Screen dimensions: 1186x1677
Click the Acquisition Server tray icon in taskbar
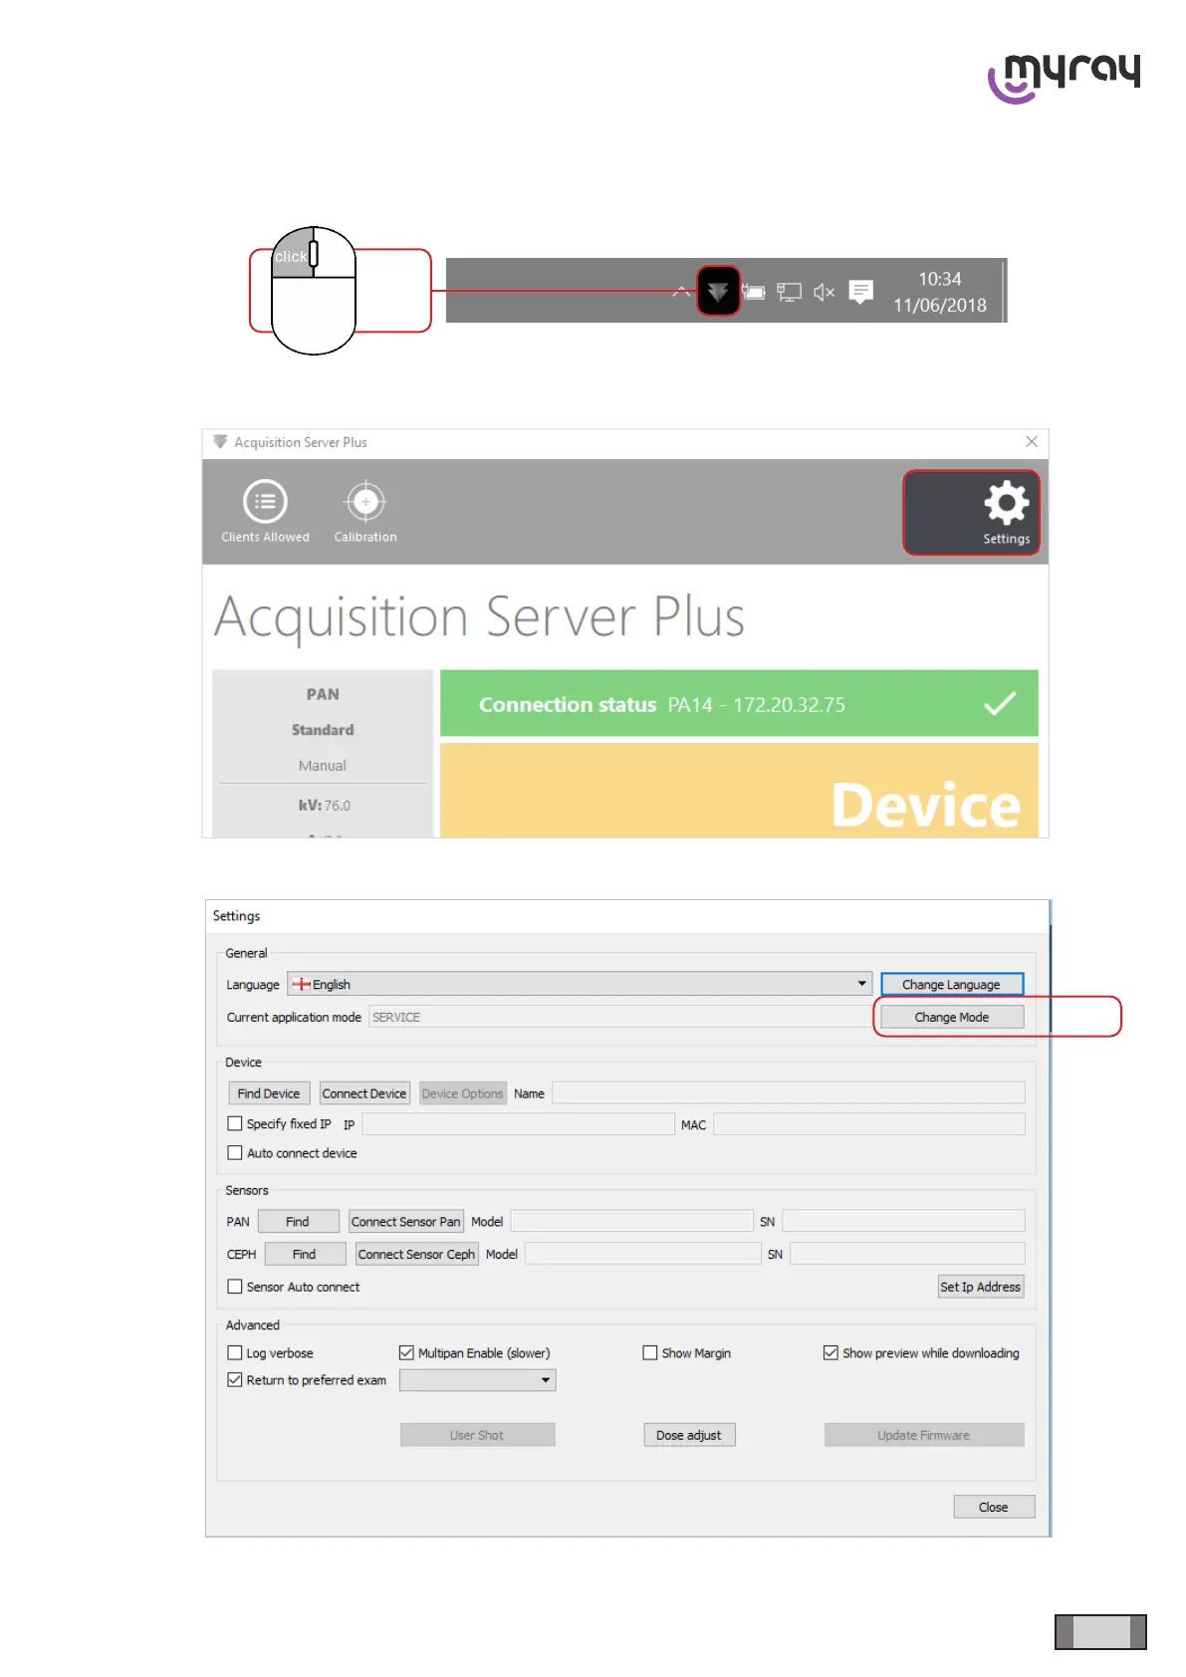click(718, 291)
